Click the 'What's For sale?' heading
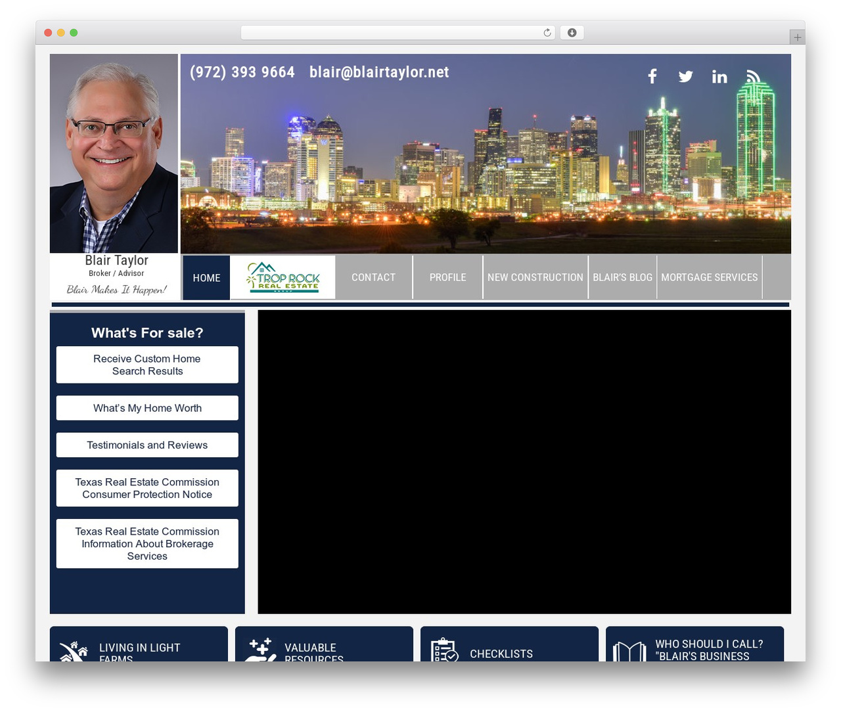 147,333
